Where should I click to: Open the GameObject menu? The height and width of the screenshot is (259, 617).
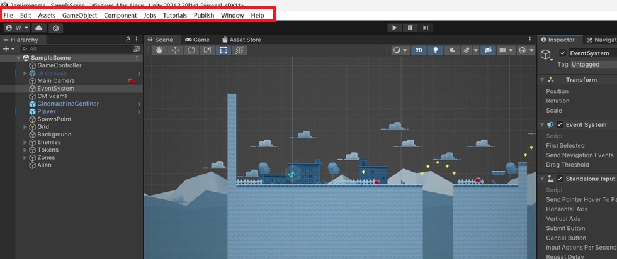pos(80,15)
